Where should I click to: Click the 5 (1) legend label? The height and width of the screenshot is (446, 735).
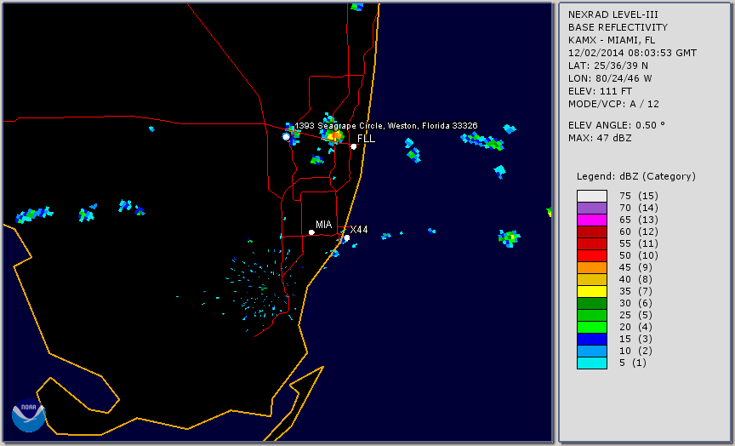pos(632,363)
